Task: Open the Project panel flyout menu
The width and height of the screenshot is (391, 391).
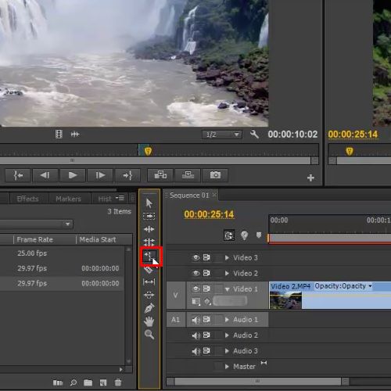Action: [120, 198]
